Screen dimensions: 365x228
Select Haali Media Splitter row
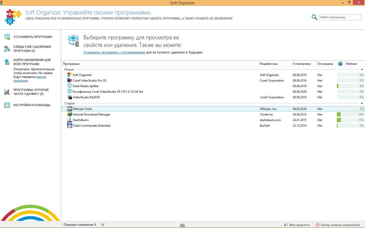click(213, 86)
